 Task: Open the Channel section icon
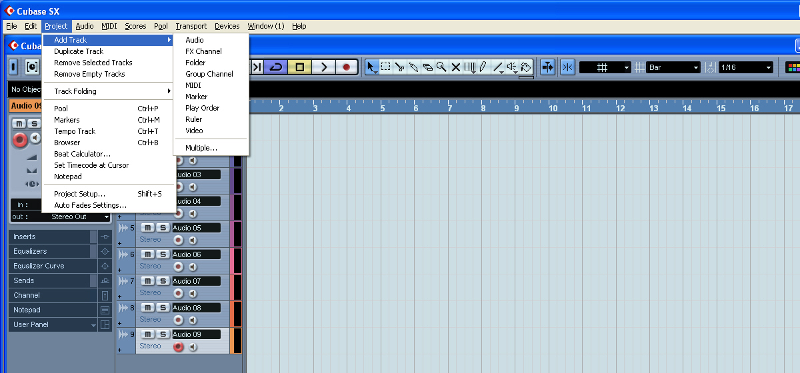[x=105, y=295]
